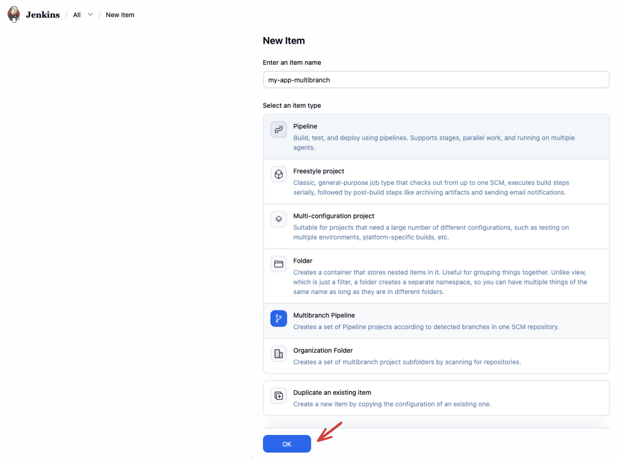638x460 pixels.
Task: Click the New Item page heading
Action: pos(284,41)
